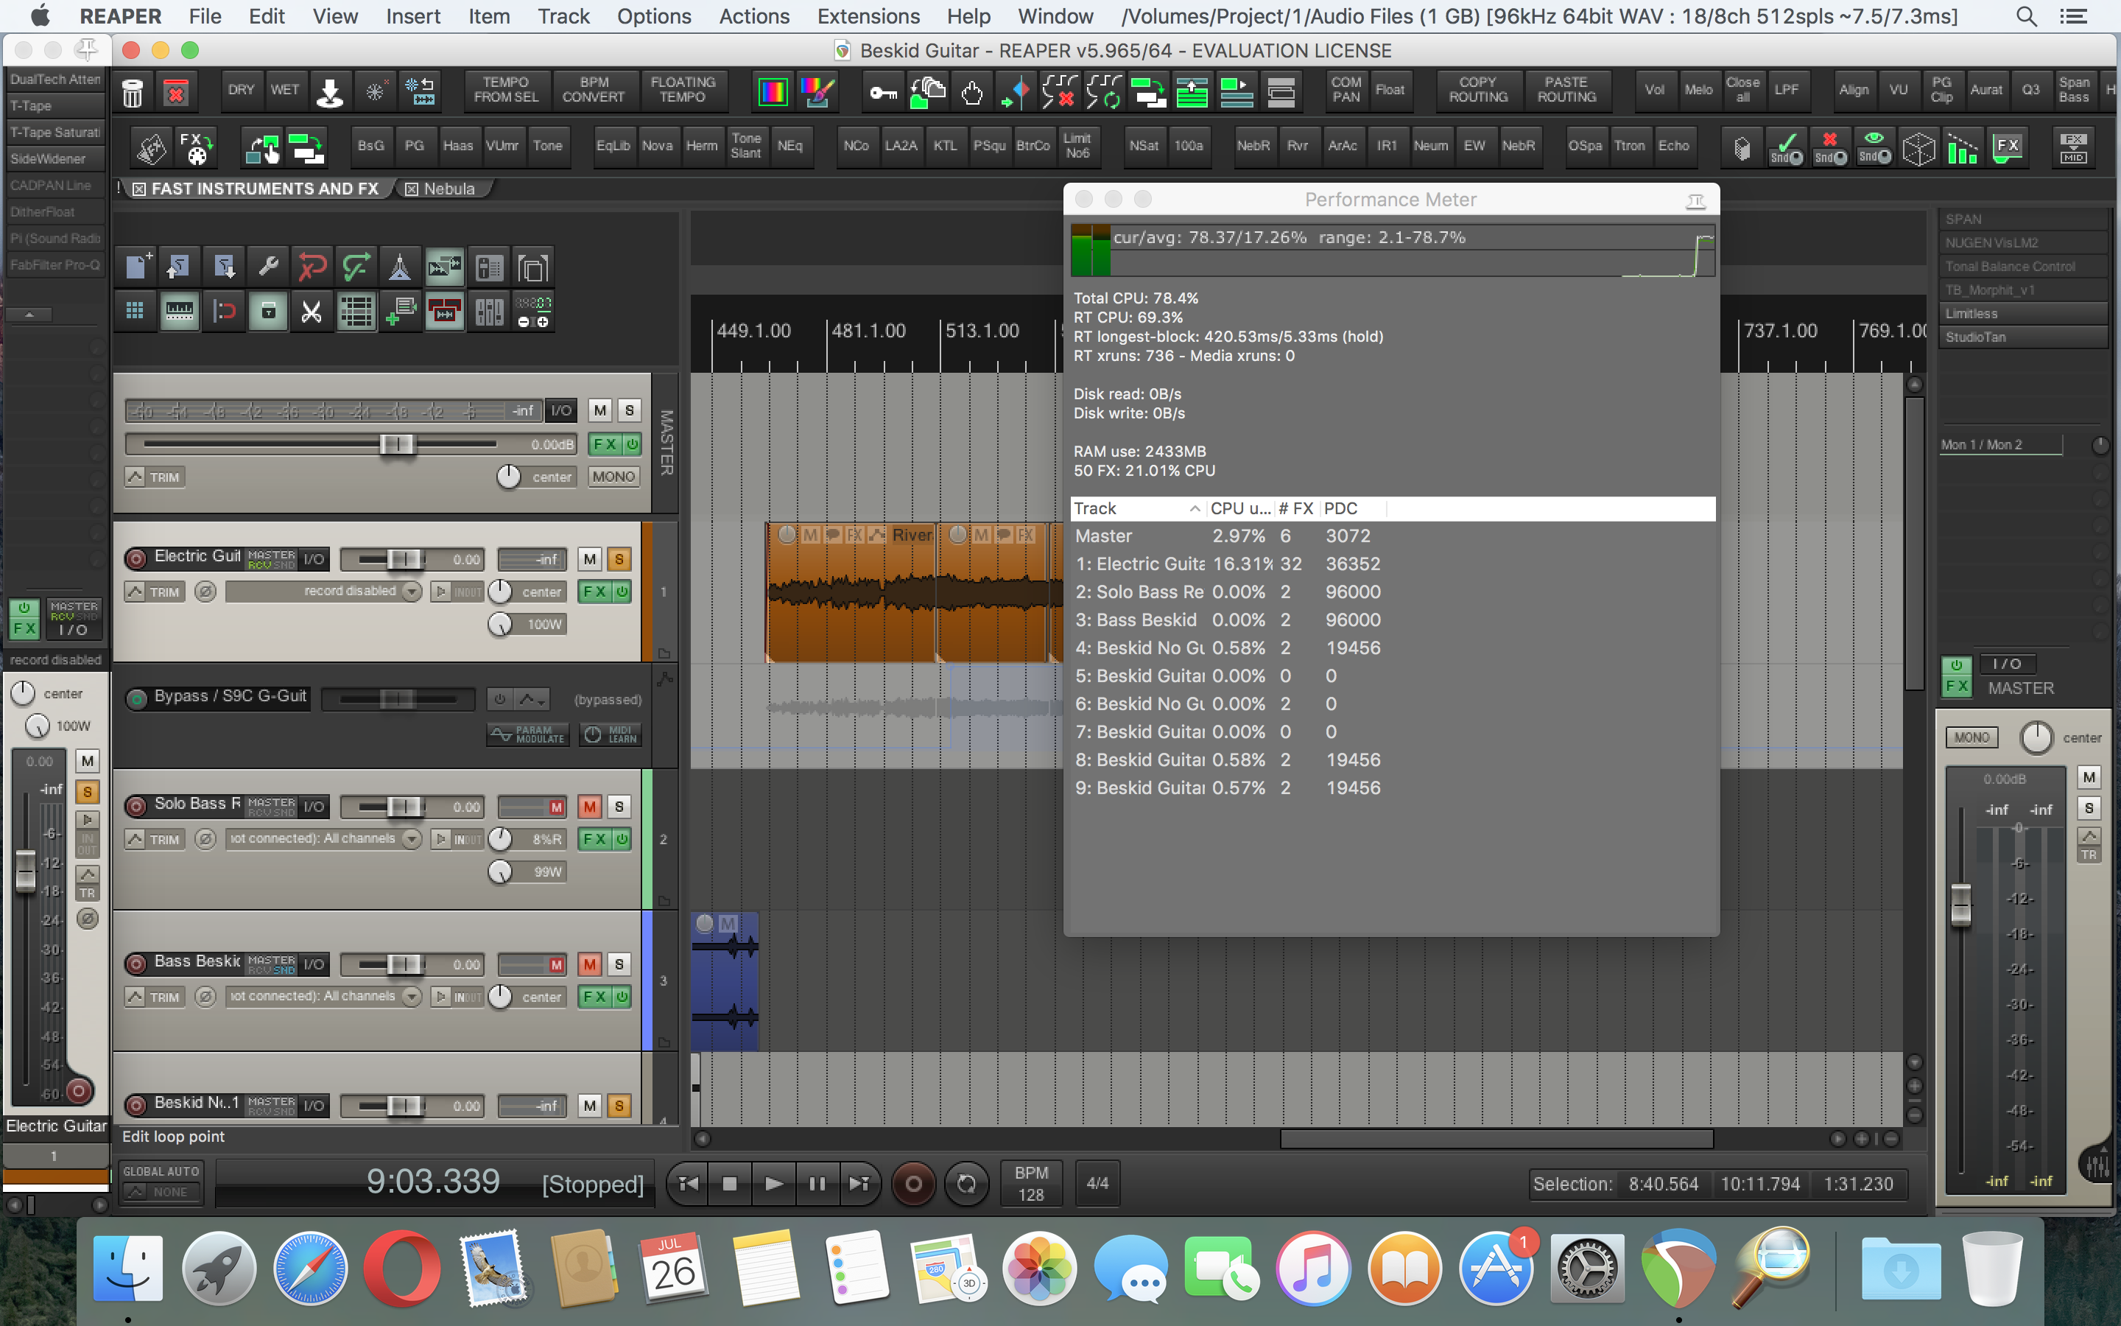Toggle Master MONO button in track panel
Screen dimensions: 2121x1326
pyautogui.click(x=613, y=477)
